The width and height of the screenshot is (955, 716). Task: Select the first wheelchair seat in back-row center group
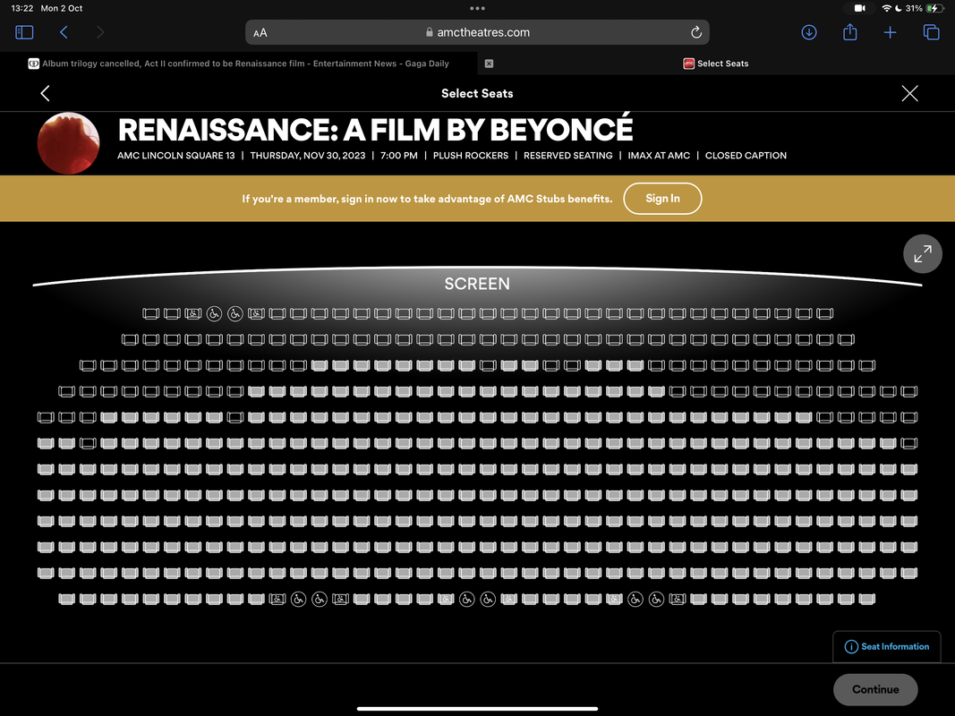coord(467,599)
